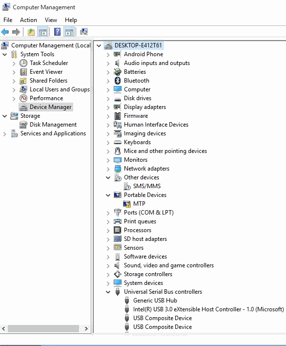Expand the Audio inputs and outputs node
This screenshot has width=286, height=346.
click(108, 64)
